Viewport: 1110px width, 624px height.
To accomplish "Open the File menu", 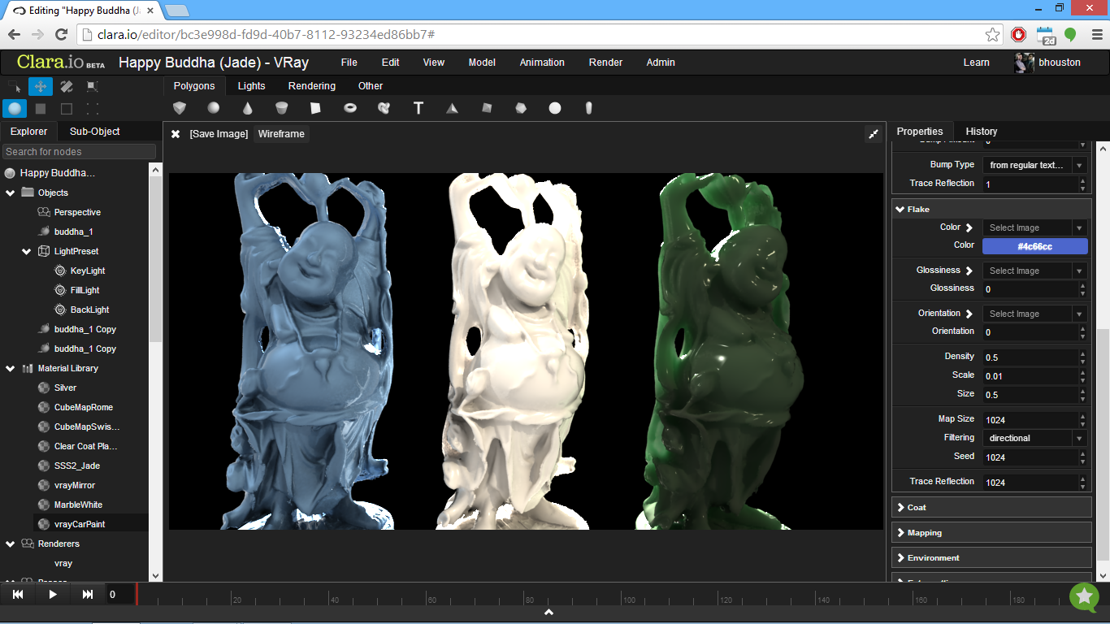I will [349, 63].
